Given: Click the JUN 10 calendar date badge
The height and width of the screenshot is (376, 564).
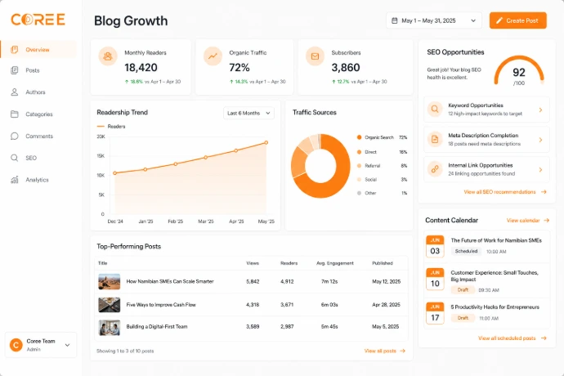Looking at the screenshot, I should 435,279.
